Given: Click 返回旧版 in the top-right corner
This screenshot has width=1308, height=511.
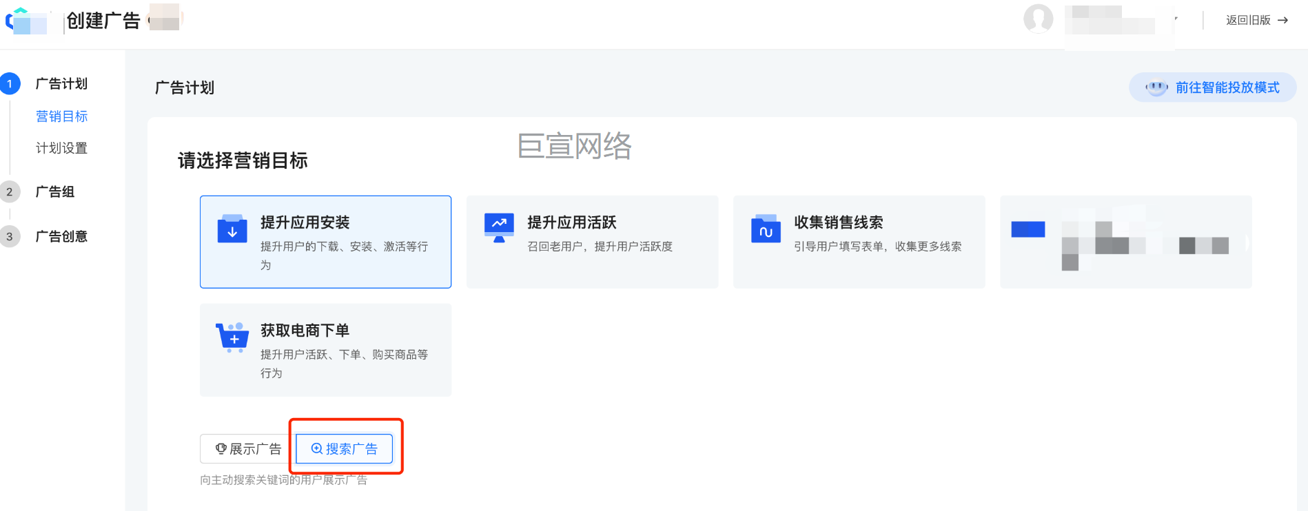Looking at the screenshot, I should 1247,20.
